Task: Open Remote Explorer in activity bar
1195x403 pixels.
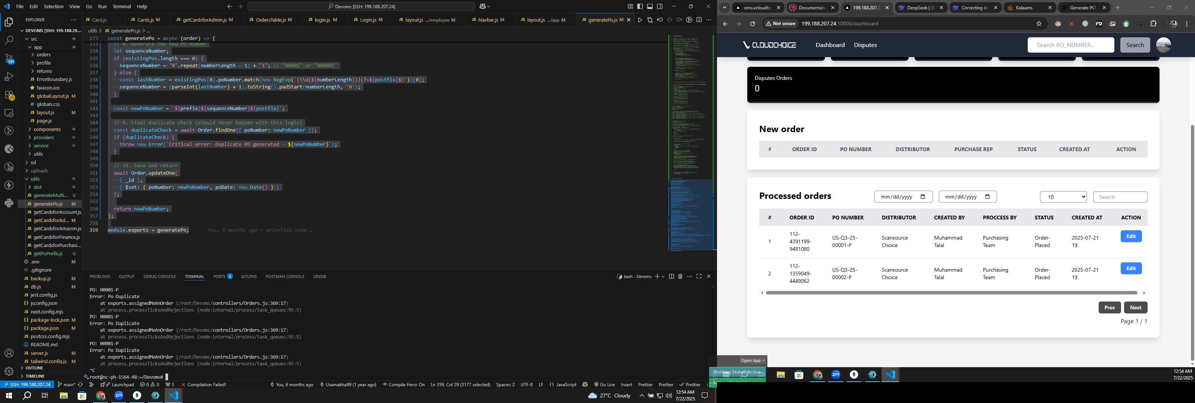Action: point(9,113)
